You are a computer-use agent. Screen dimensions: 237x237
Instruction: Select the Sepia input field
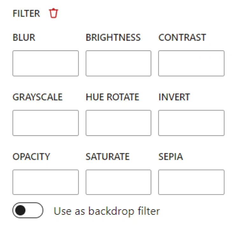(191, 182)
